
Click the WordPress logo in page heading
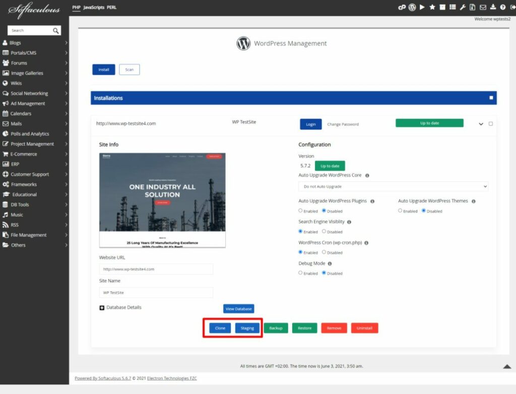click(x=243, y=43)
